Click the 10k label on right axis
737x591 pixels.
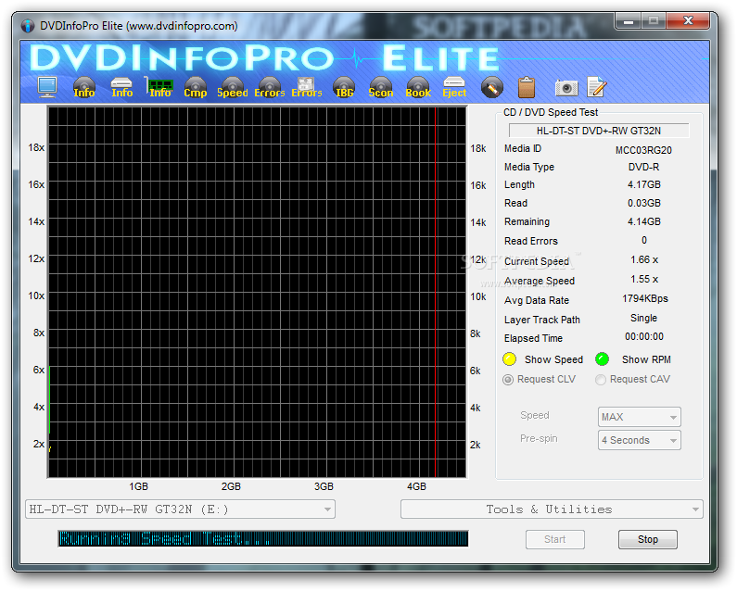478,297
